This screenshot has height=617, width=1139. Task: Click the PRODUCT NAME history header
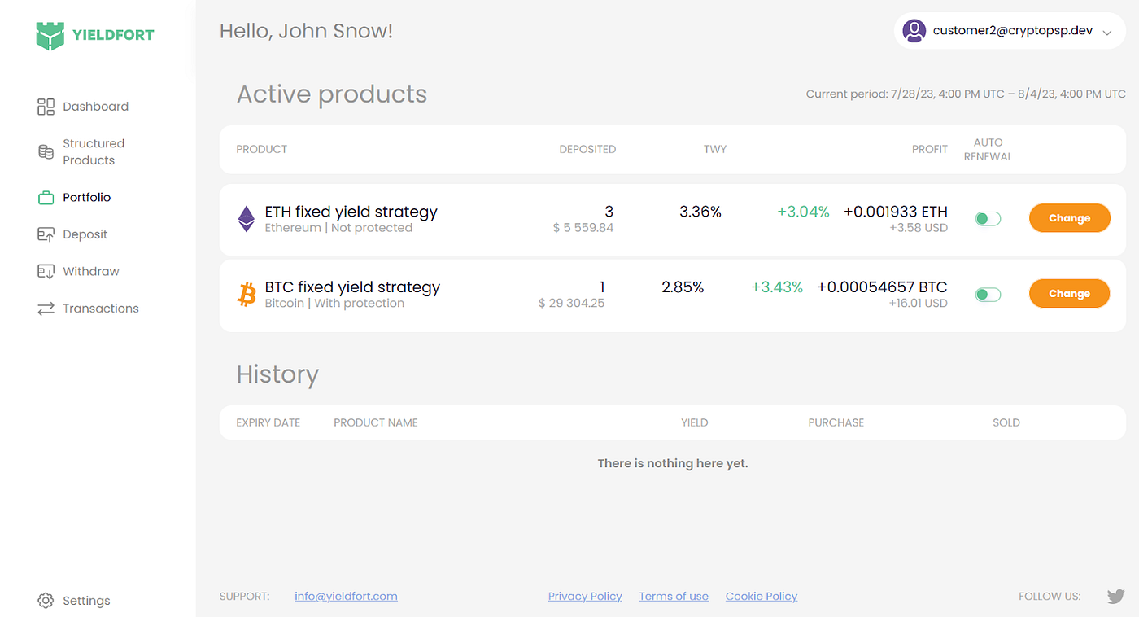(376, 423)
